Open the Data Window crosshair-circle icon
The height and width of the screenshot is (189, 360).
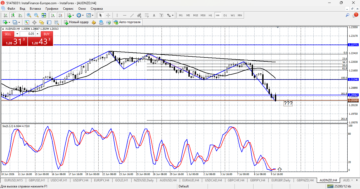[34, 22]
